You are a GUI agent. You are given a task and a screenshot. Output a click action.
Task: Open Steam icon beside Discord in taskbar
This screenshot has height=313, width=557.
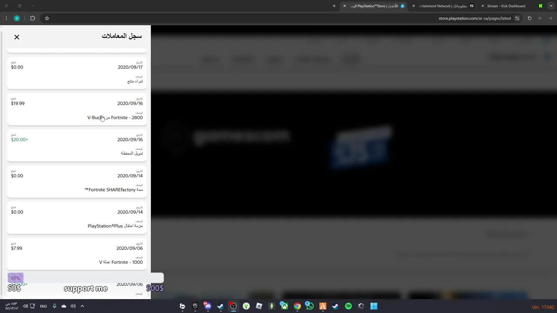[x=221, y=306]
